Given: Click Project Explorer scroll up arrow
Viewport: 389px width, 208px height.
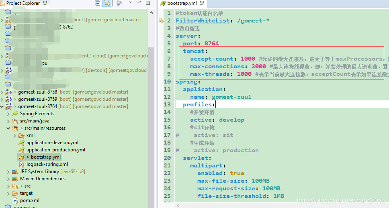Looking at the screenshot, I should point(152,12).
